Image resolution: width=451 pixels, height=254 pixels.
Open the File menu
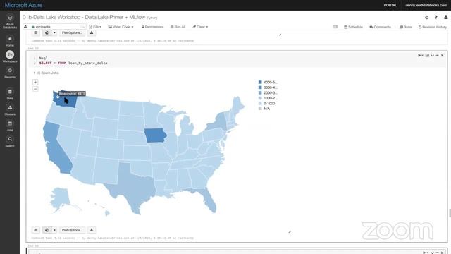pyautogui.click(x=95, y=27)
